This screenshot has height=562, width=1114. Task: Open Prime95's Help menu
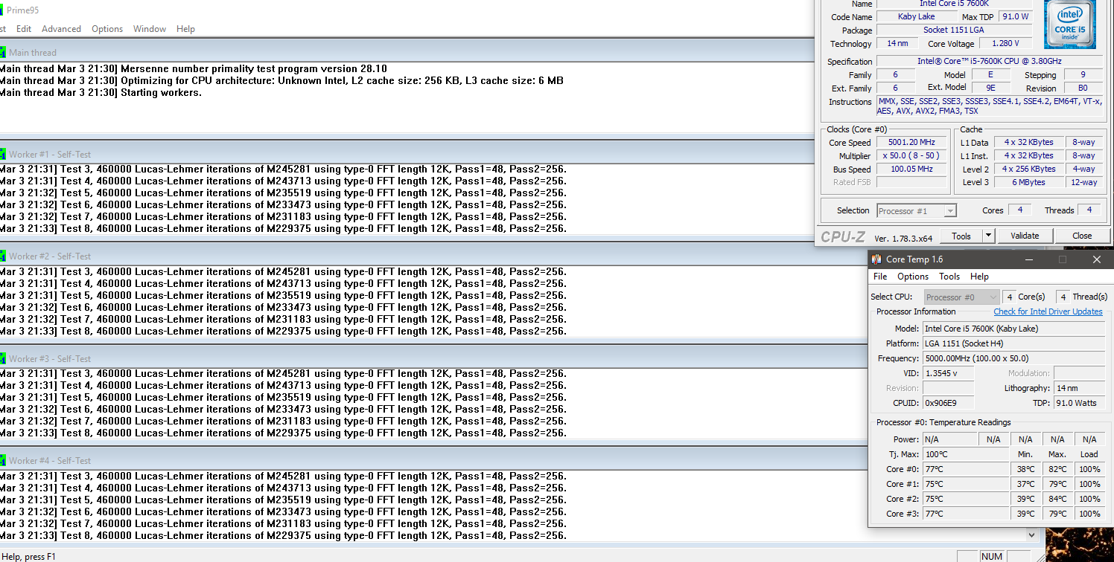[185, 29]
